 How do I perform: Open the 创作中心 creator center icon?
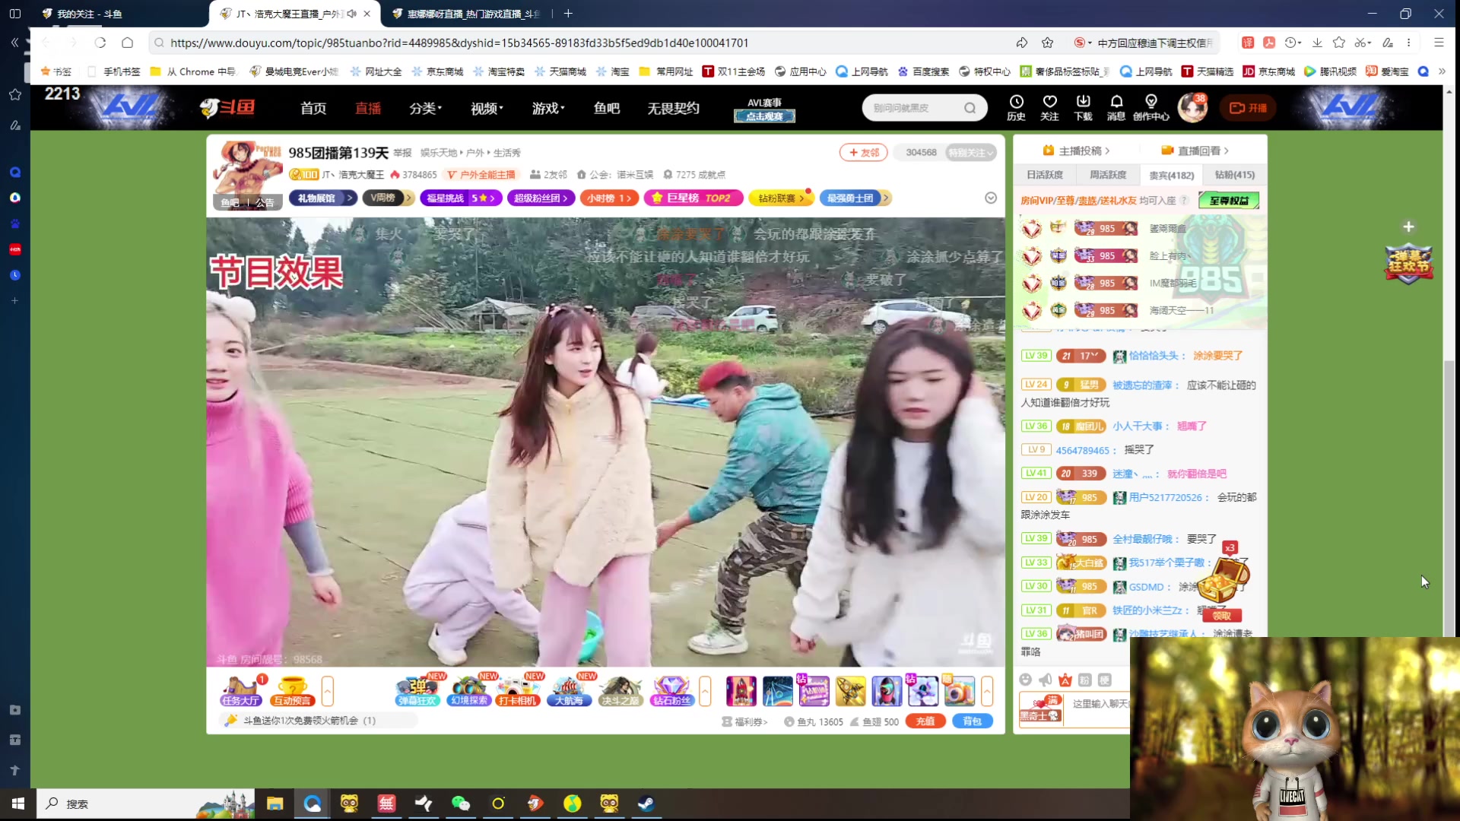pyautogui.click(x=1151, y=107)
